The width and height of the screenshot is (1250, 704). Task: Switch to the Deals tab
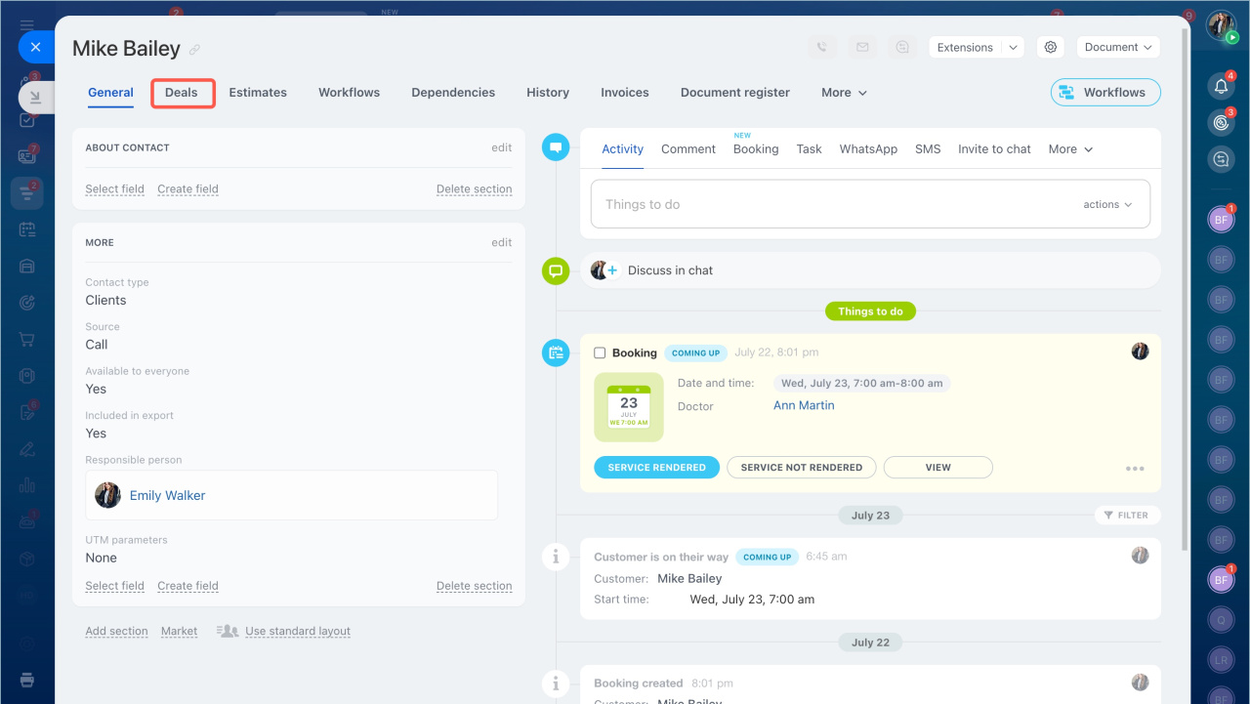182,93
